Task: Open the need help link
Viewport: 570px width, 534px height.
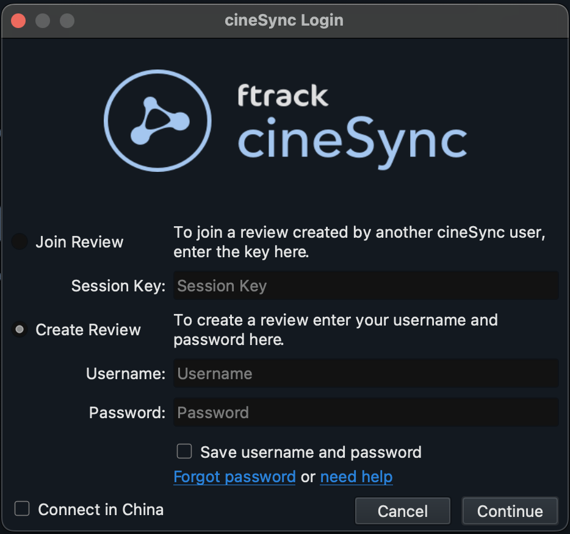Action: 356,477
